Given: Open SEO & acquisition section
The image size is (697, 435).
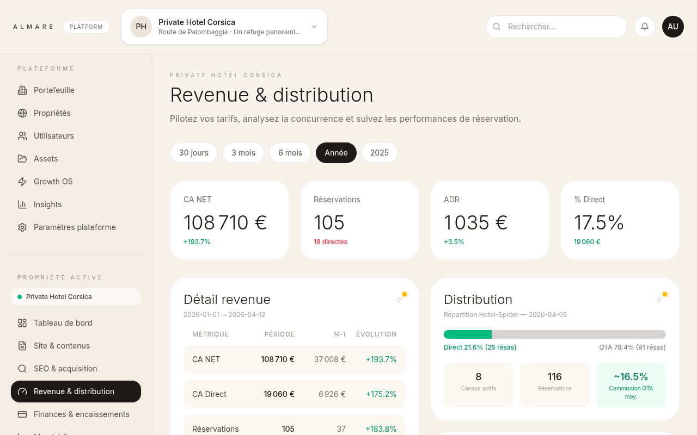Looking at the screenshot, I should 76,369.
